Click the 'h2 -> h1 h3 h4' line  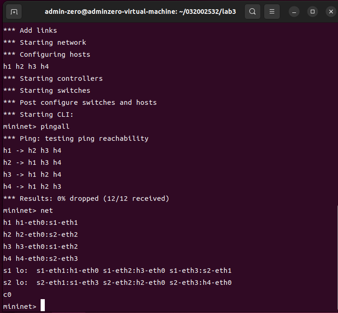[32, 163]
